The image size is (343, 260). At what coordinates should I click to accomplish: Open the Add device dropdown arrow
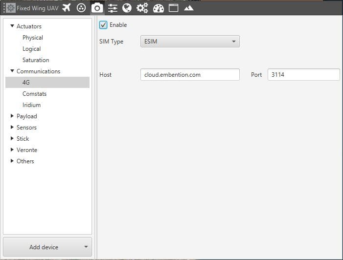pyautogui.click(x=86, y=247)
